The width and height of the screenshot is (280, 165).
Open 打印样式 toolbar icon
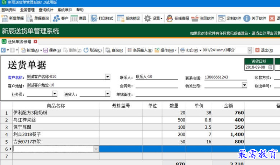(x=102, y=18)
